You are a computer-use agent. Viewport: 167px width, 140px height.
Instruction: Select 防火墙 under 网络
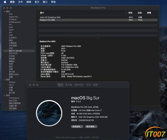pos(12,93)
